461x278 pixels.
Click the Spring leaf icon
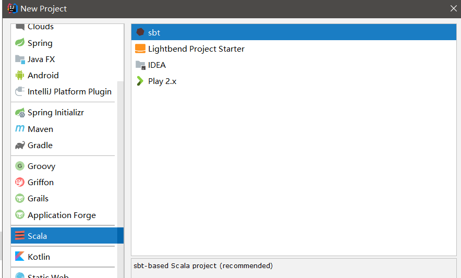click(20, 43)
